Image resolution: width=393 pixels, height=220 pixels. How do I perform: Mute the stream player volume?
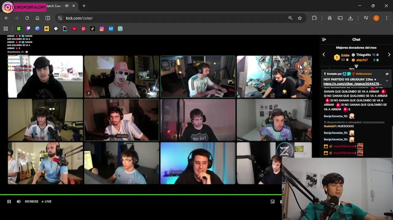19,201
